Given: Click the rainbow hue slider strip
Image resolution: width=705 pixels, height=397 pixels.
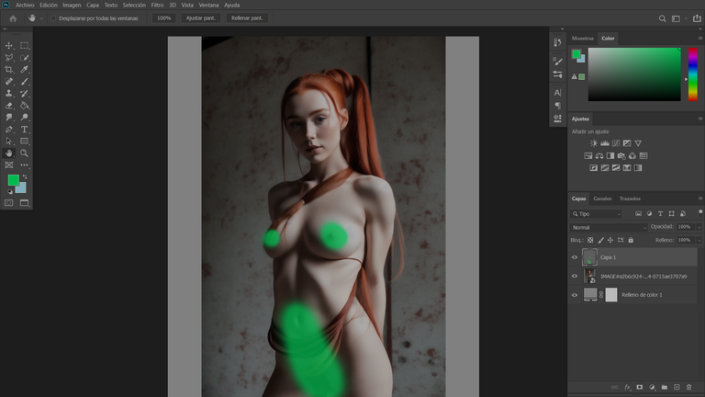Looking at the screenshot, I should point(693,74).
